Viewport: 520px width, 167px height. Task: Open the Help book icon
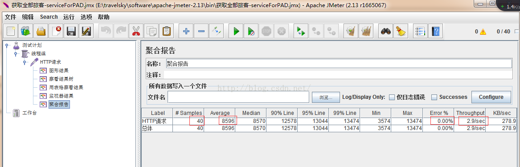click(x=435, y=31)
